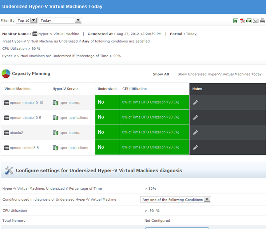Open opman-ubuntu10-5 virtual machine link
The width and height of the screenshot is (266, 229).
tap(25, 118)
